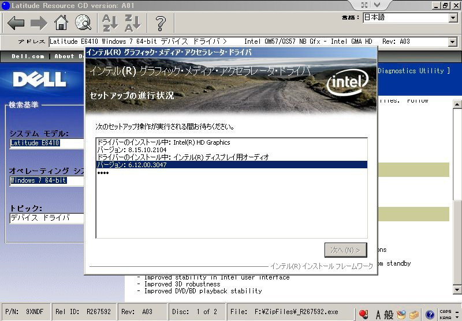The image size is (462, 321).
Task: Click the Dell logo in left panel
Action: coord(39,79)
